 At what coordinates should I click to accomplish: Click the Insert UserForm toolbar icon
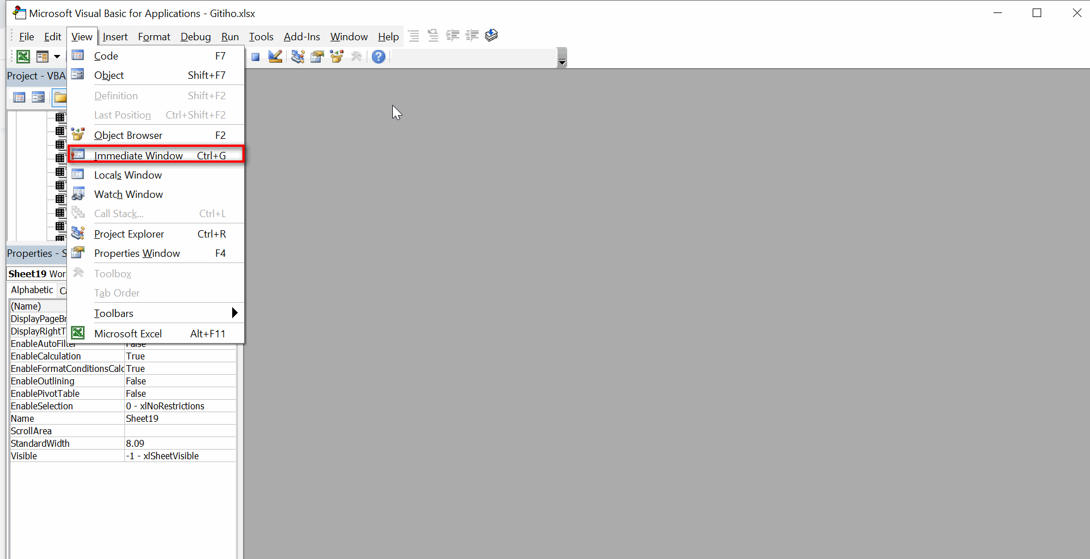[x=43, y=56]
